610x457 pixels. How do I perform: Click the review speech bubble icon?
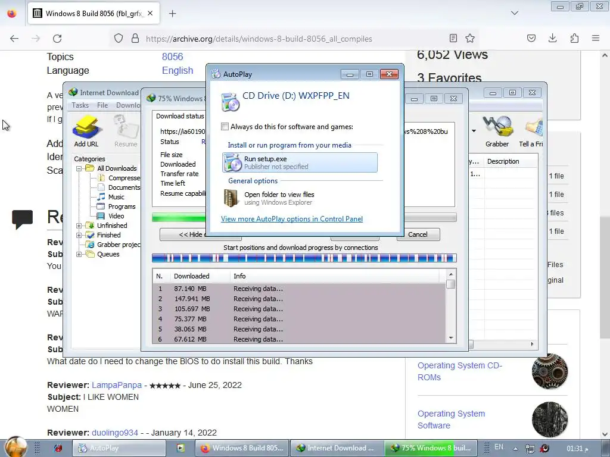(22, 219)
